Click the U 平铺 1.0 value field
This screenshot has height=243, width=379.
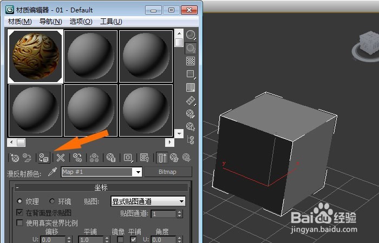[91, 240]
